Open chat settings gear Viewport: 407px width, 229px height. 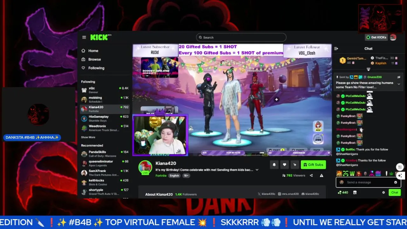[x=383, y=192]
